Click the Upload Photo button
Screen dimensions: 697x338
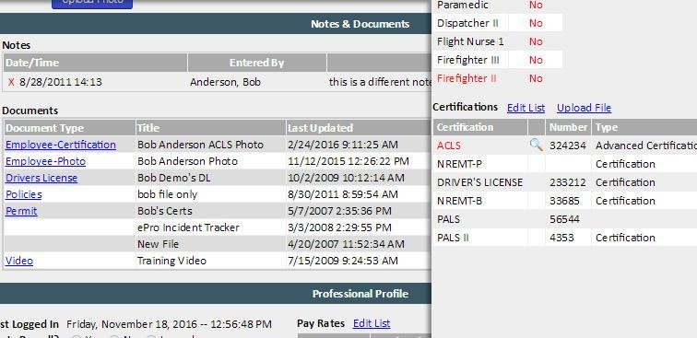pyautogui.click(x=92, y=3)
